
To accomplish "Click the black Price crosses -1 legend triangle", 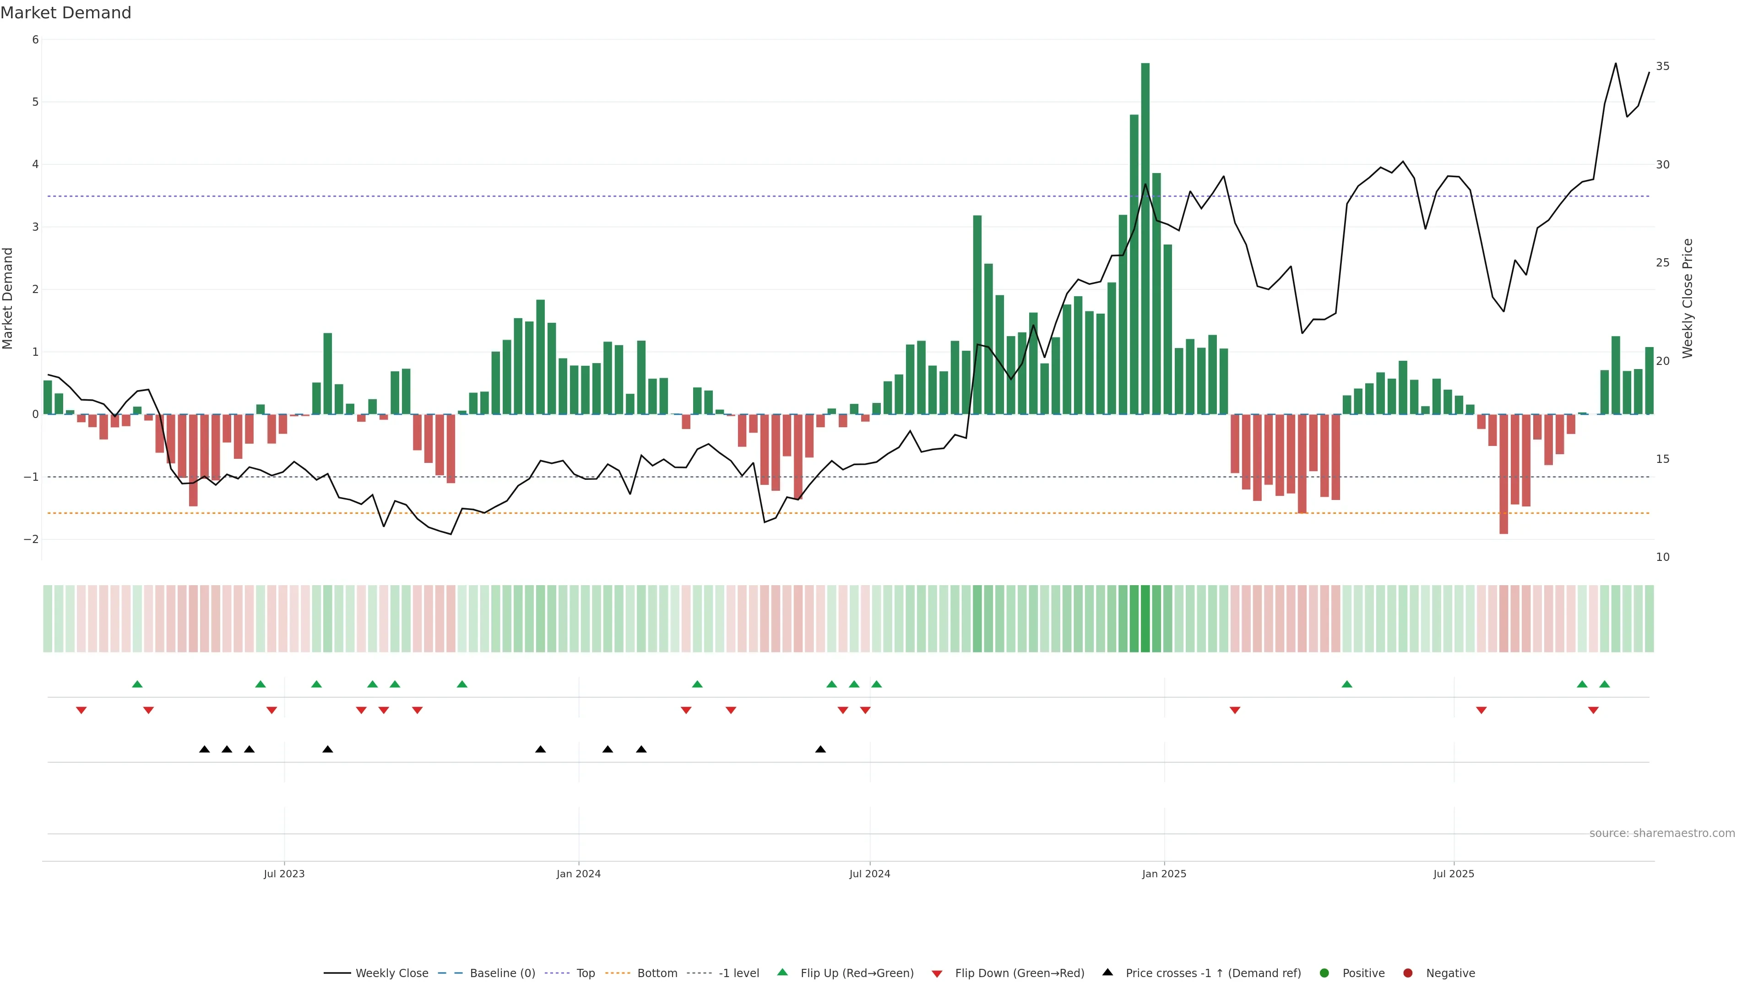I will [1107, 972].
